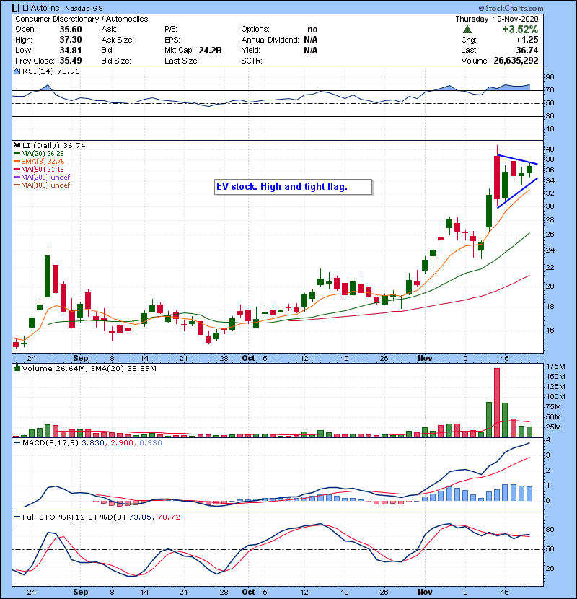This screenshot has width=577, height=599.
Task: Click the tall red volume bar spike
Action: [x=497, y=403]
